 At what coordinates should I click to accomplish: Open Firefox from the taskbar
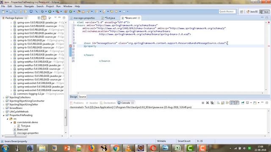tap(91, 148)
